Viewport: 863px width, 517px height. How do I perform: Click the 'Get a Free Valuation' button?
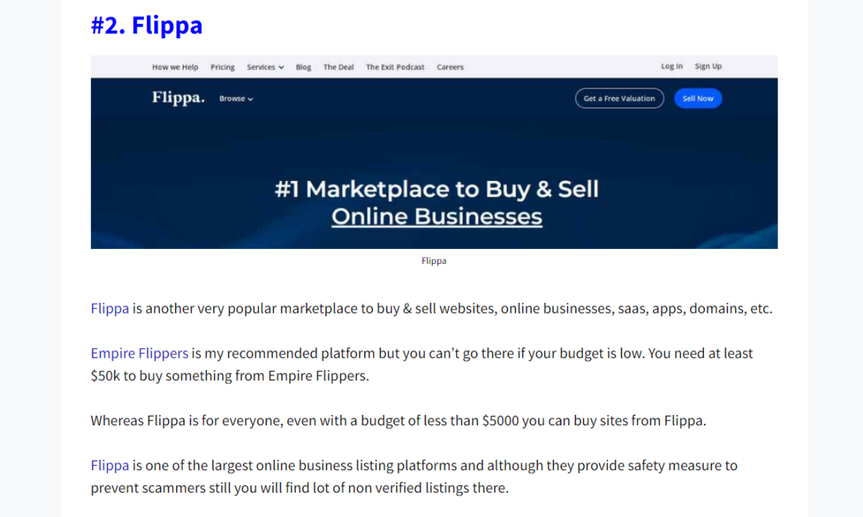point(619,99)
